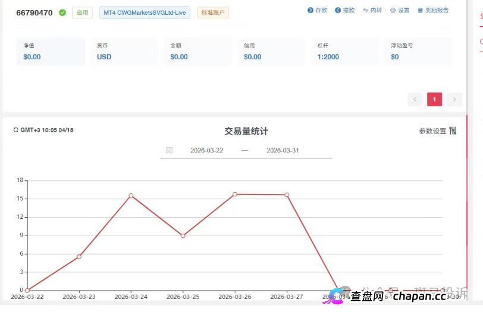Select page 1 in pagination
This screenshot has height=312, width=483.
click(x=434, y=99)
